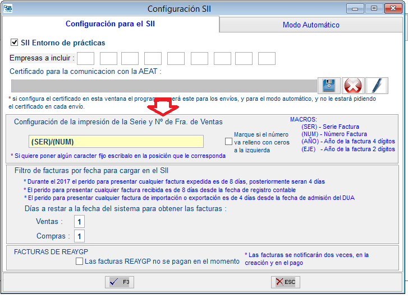Click the Ventas days input field
Screen dimensions: 408x299
[x=79, y=222]
